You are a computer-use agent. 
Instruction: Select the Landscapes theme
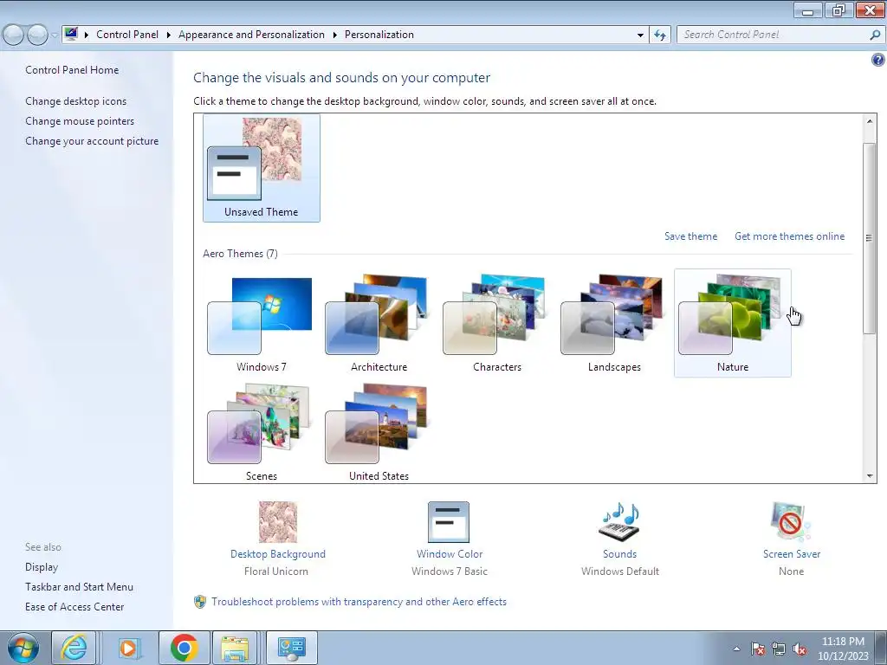(x=614, y=323)
